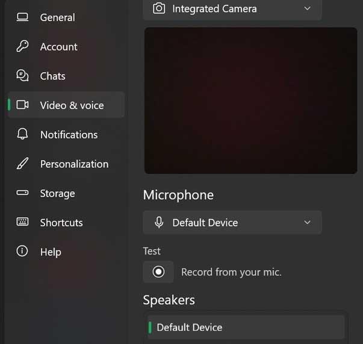Screen dimensions: 363x344
Task: Click the Personalization brush icon
Action: pos(22,164)
